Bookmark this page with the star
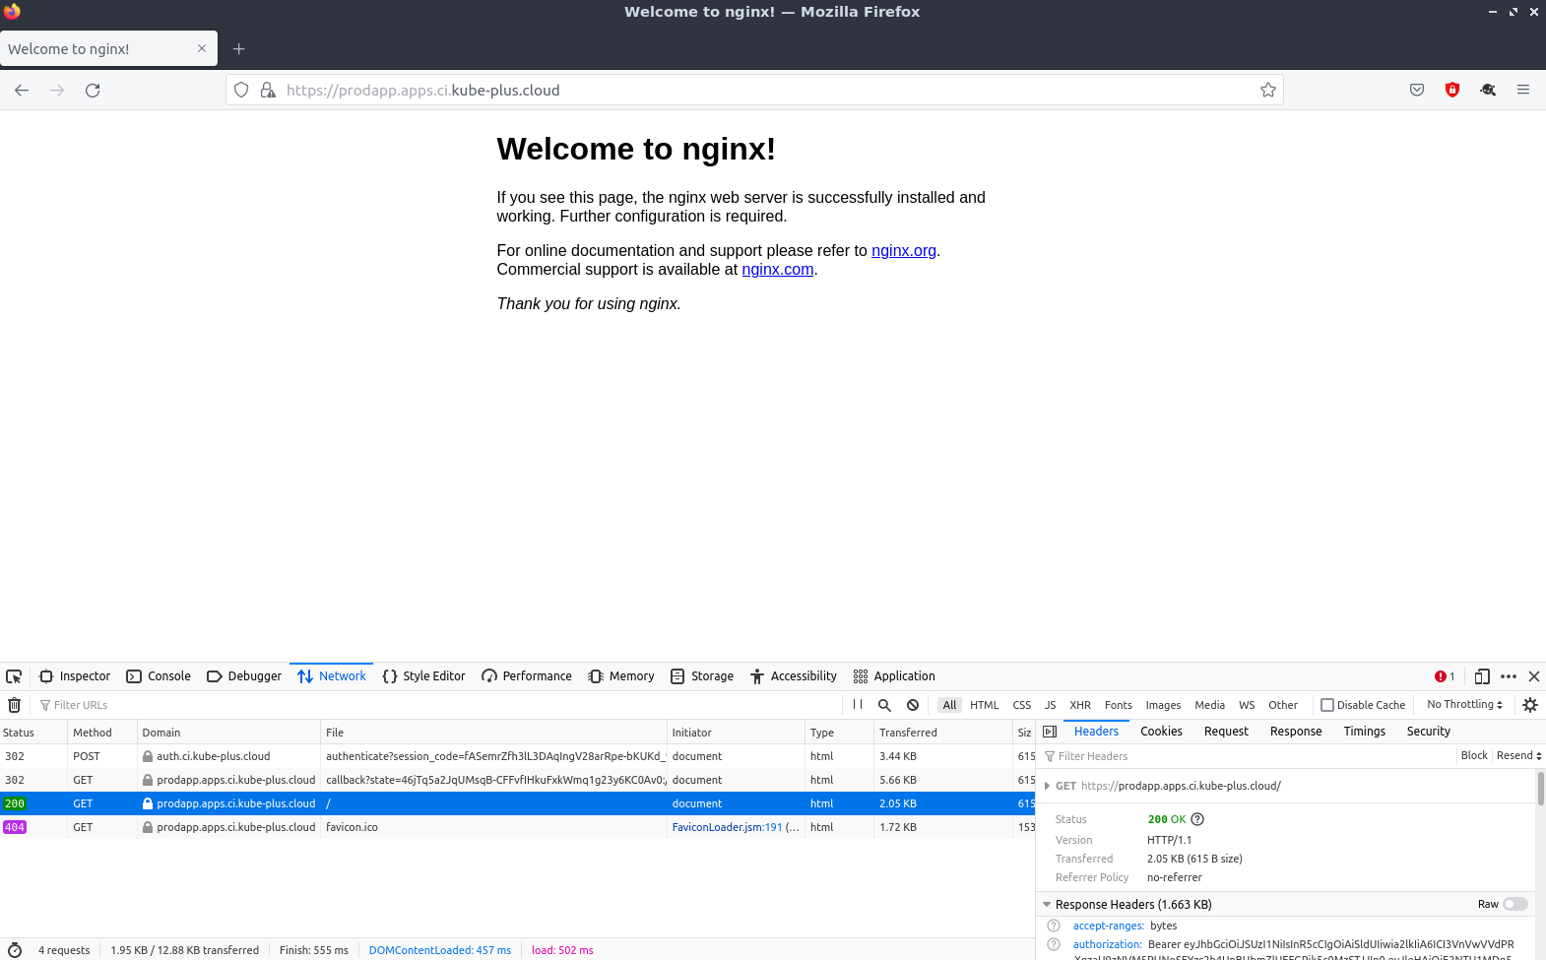This screenshot has width=1546, height=960. coord(1268,90)
